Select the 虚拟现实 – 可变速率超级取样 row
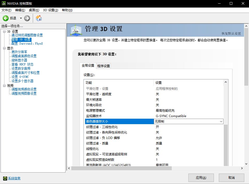The image size is (249, 184). tap(154, 154)
